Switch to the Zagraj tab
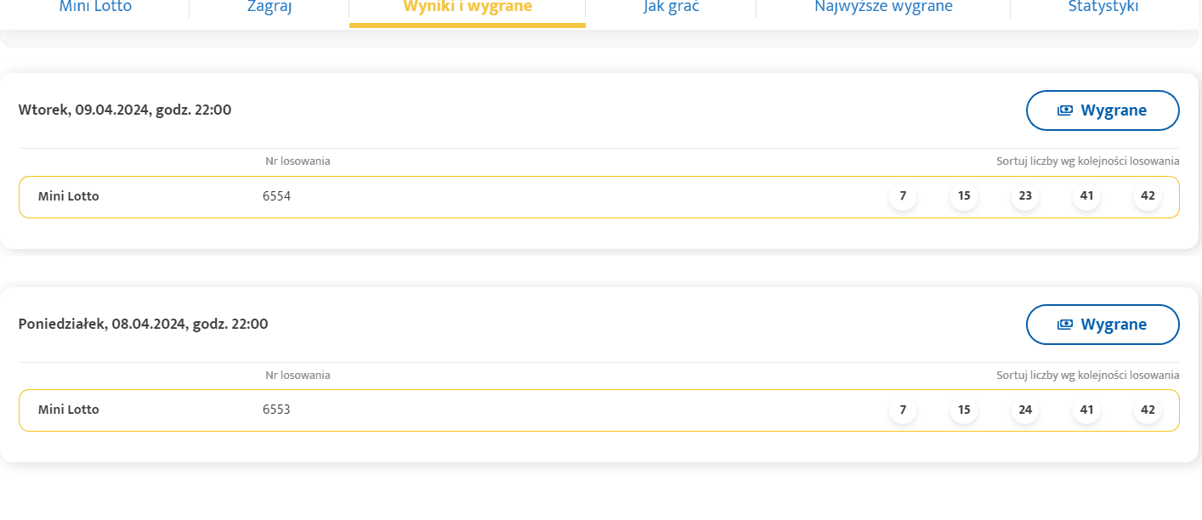1202x520 pixels. 269,8
